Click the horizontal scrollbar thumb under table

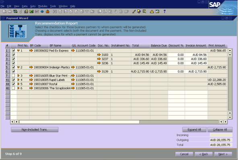point(79,122)
